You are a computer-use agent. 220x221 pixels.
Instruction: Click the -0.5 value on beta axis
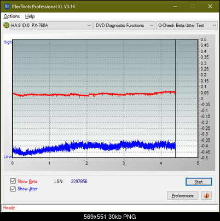coord(204,158)
